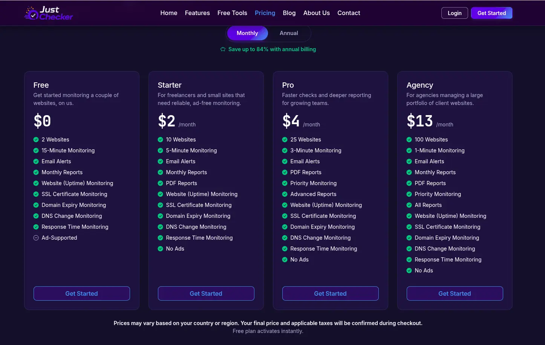Click the checkmark beside 5-Minute Monitoring
The image size is (545, 345).
click(161, 150)
